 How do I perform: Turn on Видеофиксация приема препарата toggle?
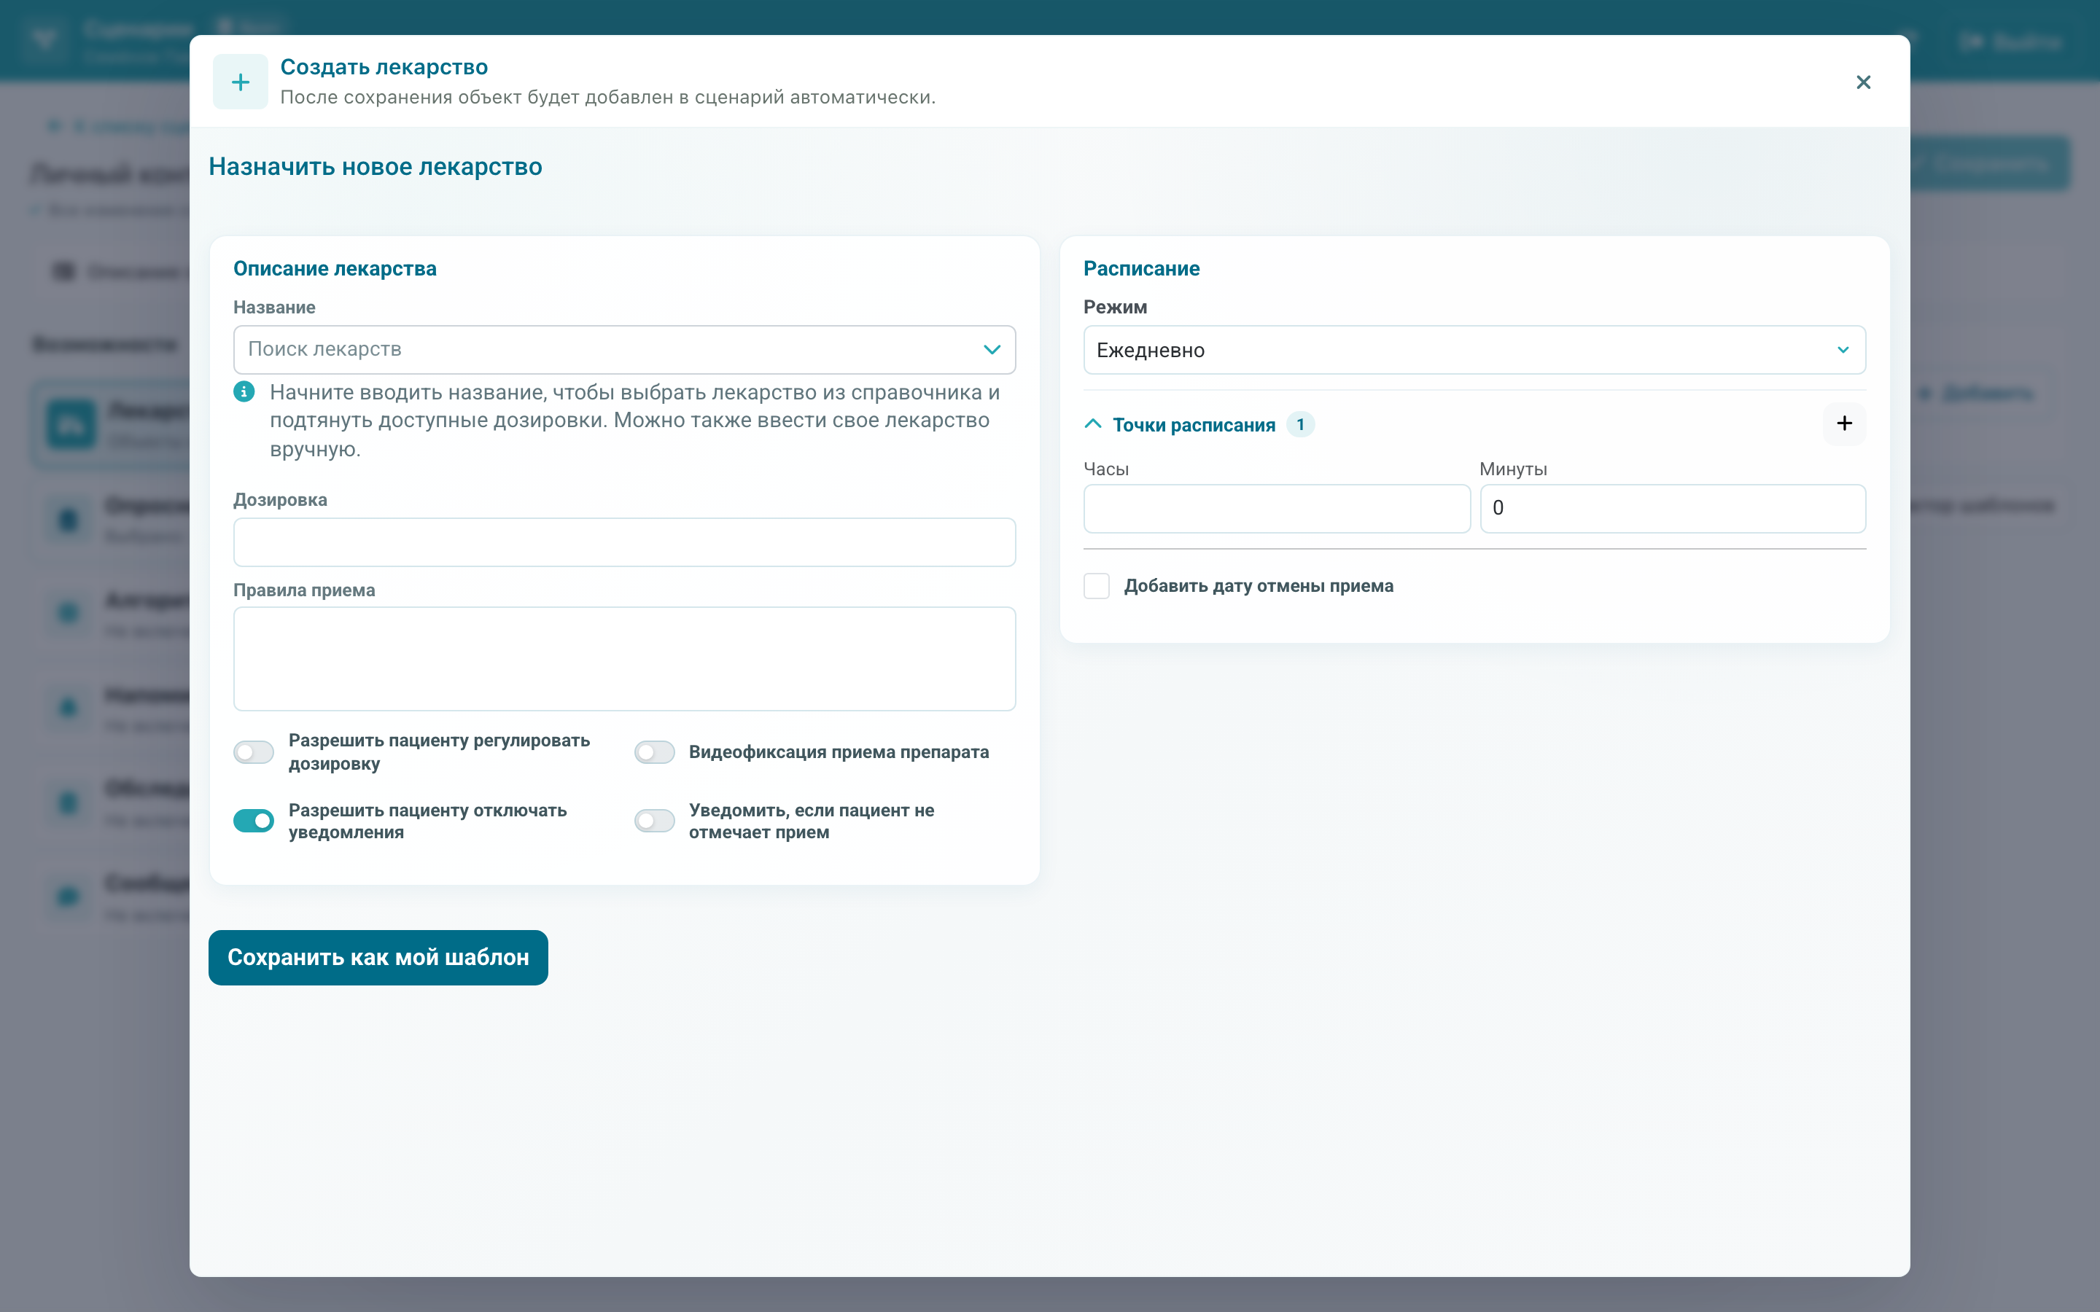click(654, 752)
